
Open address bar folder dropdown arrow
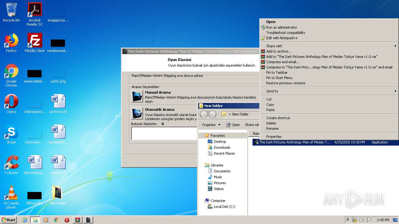pyautogui.click(x=230, y=114)
